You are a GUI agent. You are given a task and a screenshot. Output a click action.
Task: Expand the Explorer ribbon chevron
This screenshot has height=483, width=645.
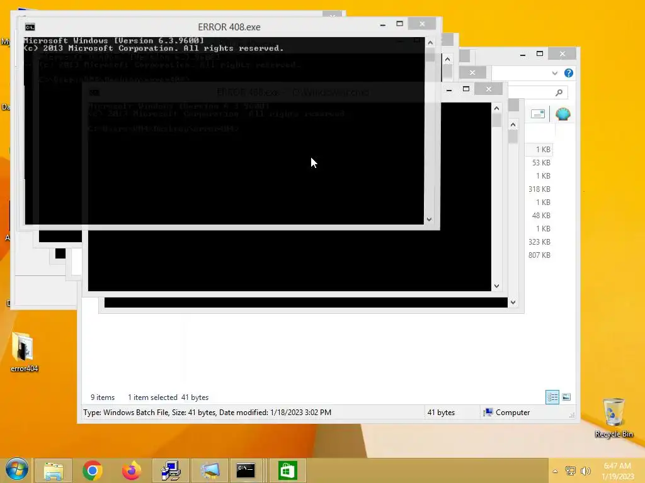554,73
